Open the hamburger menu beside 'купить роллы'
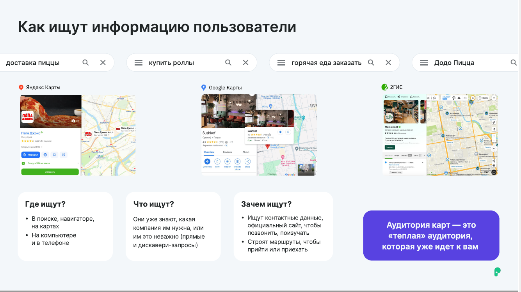521x292 pixels. (x=139, y=63)
